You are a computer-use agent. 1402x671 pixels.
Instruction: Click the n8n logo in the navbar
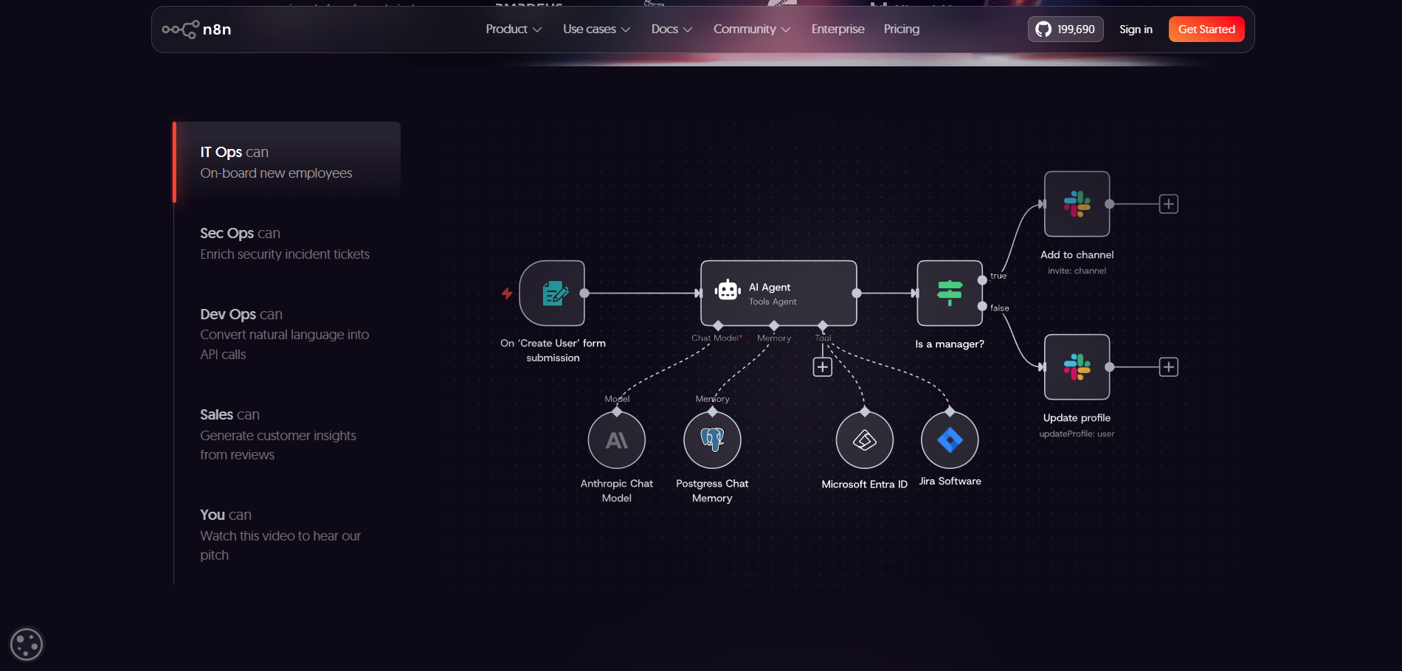(x=196, y=29)
